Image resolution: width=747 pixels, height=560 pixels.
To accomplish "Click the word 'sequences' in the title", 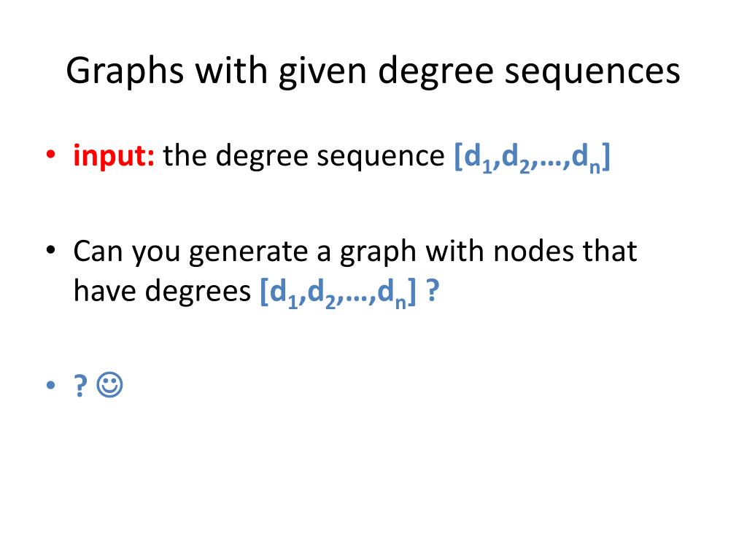I will tap(592, 72).
